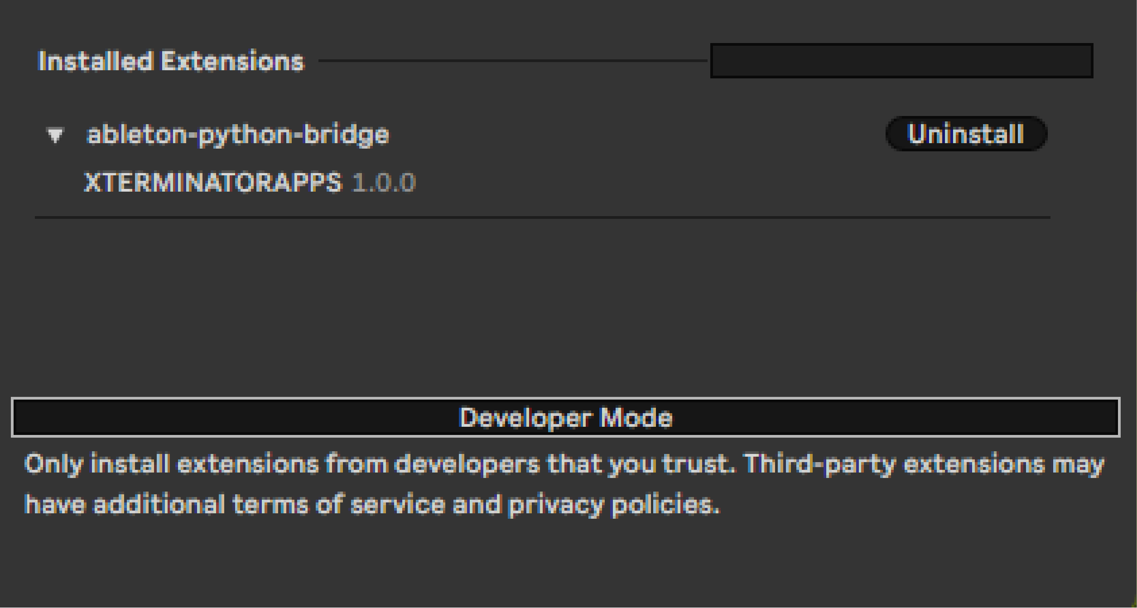Click the Installed Extensions heading
This screenshot has width=1137, height=608.
pos(171,61)
